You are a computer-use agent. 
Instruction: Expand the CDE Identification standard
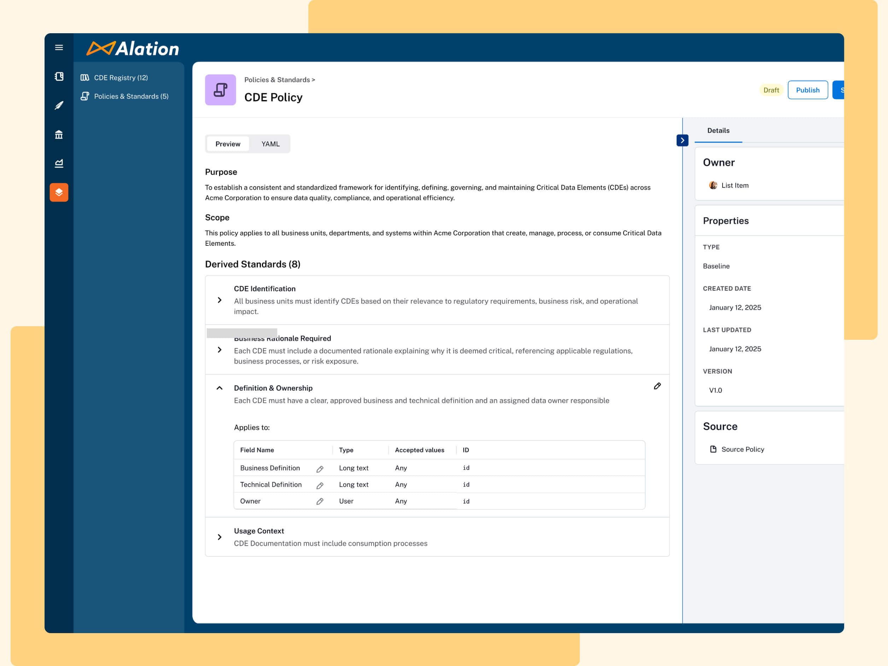click(220, 300)
